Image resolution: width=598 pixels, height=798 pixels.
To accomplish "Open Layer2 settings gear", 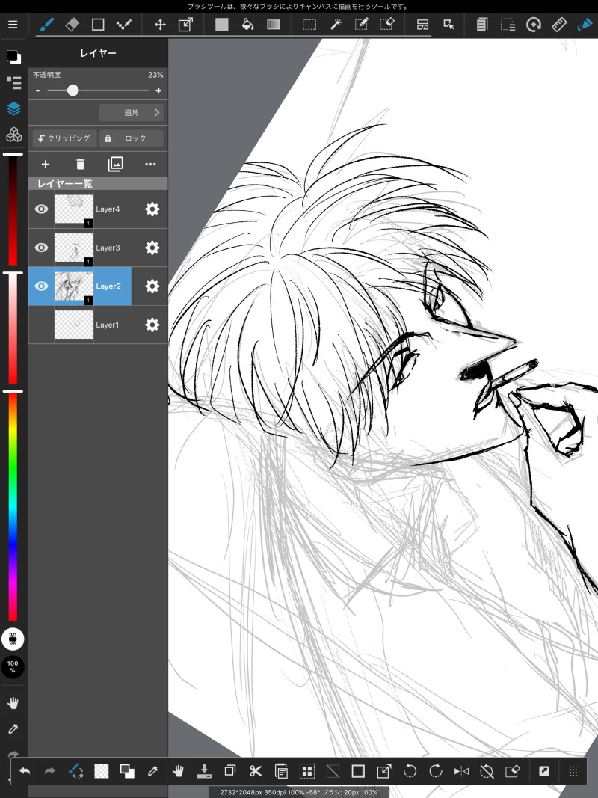I will tap(152, 286).
